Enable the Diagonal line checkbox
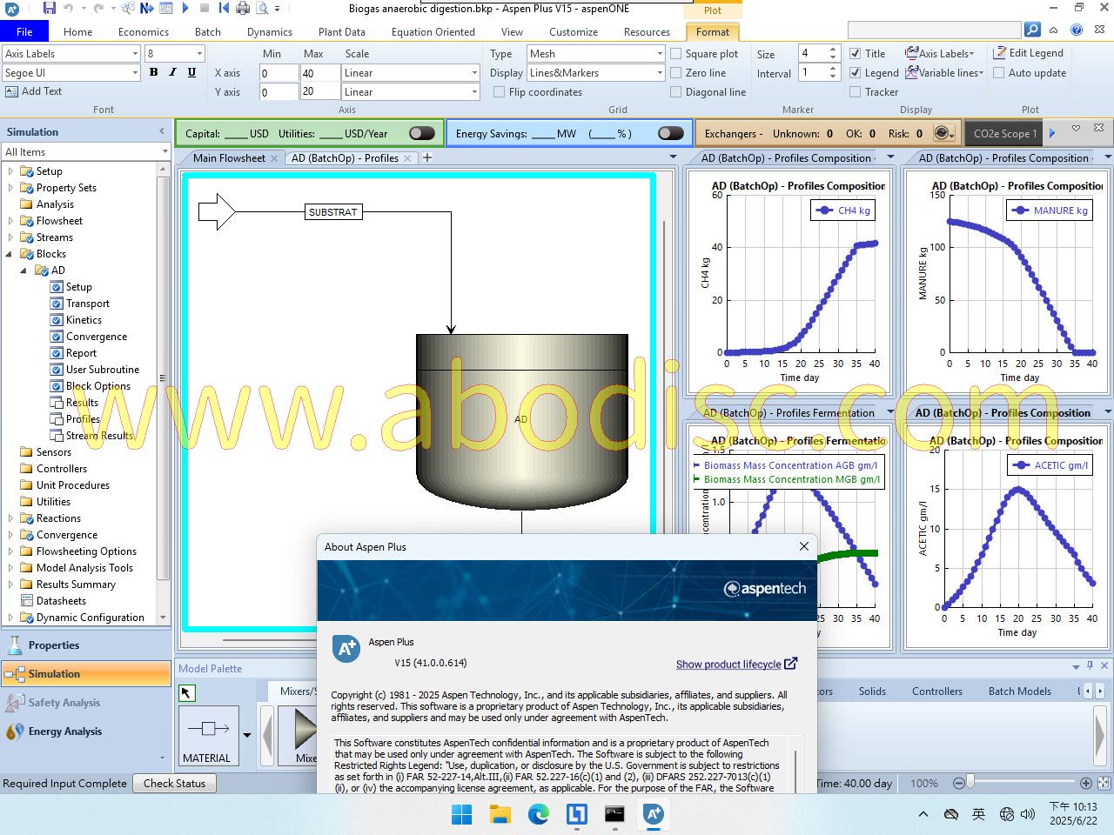Image resolution: width=1114 pixels, height=835 pixels. [x=676, y=92]
